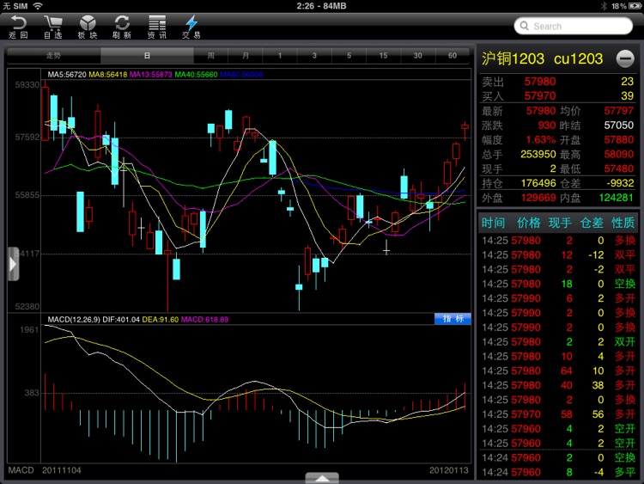The height and width of the screenshot is (484, 644).
Task: Select the 15 minute chart tab
Action: [383, 56]
